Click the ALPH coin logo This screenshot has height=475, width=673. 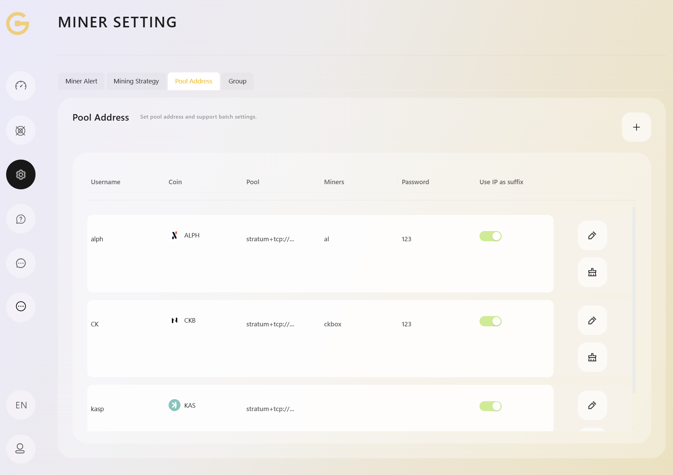(x=174, y=235)
